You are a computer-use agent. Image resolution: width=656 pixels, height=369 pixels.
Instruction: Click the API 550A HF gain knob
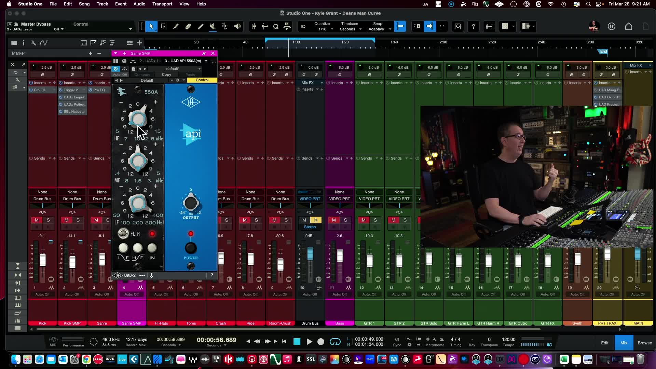pos(138,119)
